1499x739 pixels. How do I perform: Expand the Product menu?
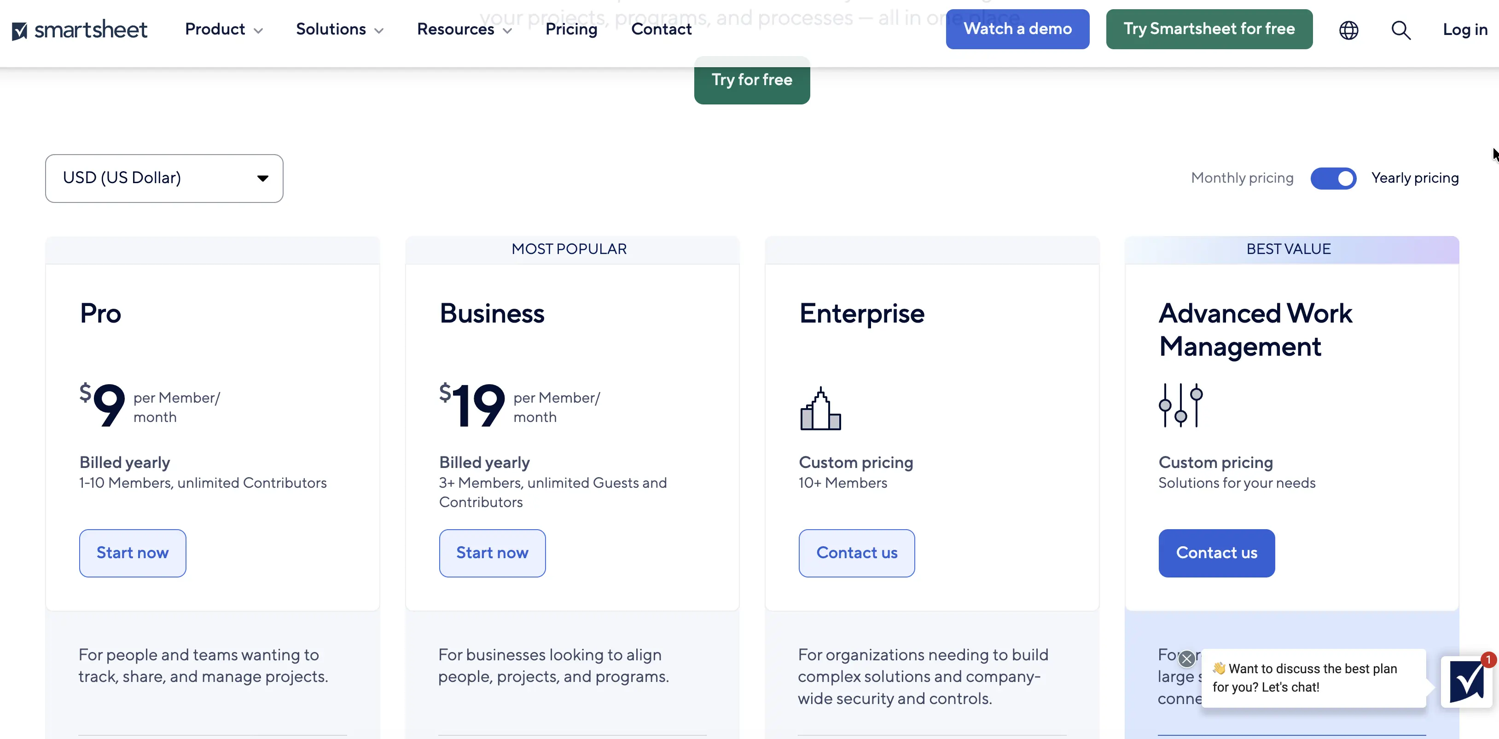pyautogui.click(x=224, y=29)
